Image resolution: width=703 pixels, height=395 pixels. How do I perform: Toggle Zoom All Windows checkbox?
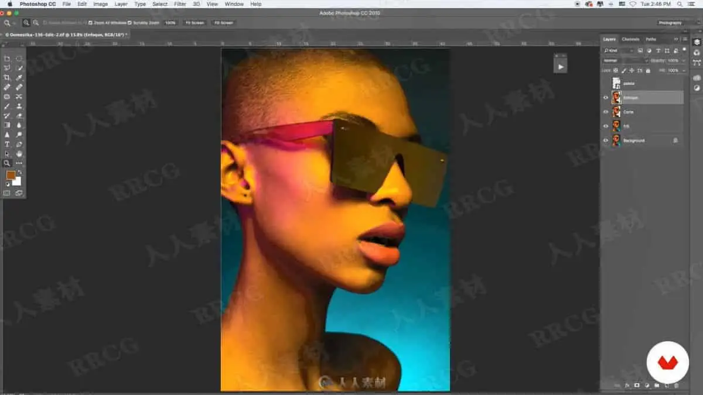click(x=90, y=22)
